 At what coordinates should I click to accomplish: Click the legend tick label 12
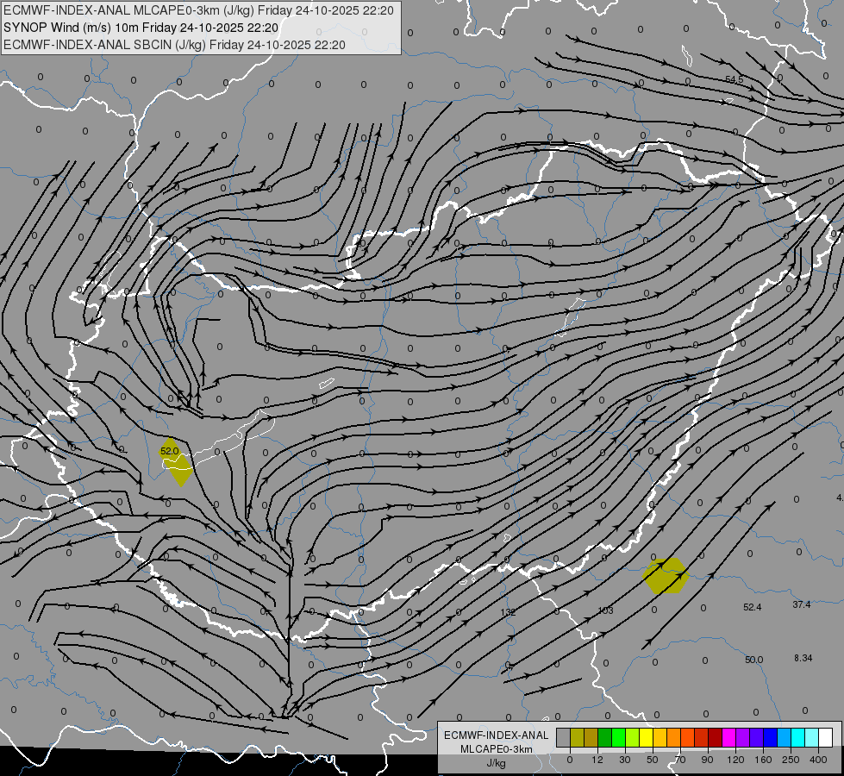pyautogui.click(x=597, y=760)
